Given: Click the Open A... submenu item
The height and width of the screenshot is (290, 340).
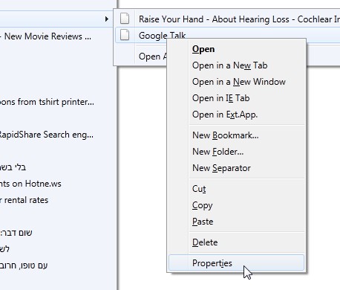Looking at the screenshot, I should pos(153,57).
